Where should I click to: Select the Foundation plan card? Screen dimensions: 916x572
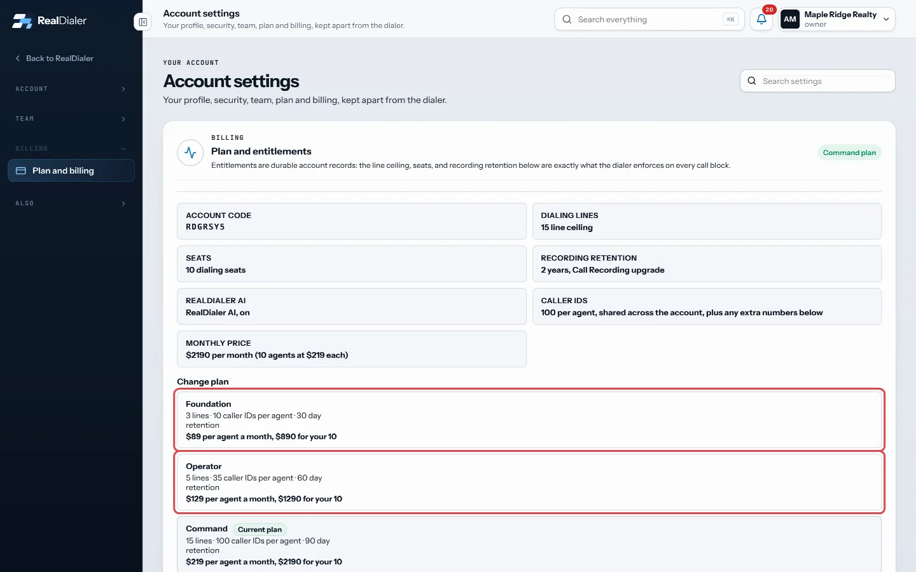coord(529,419)
